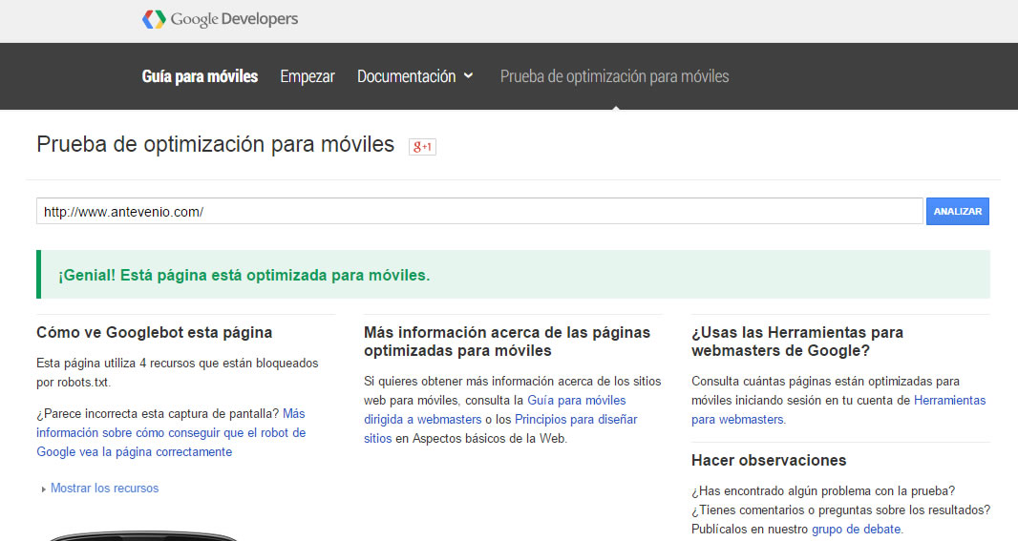The height and width of the screenshot is (541, 1018).
Task: Click the ¿Usas las Herramientas para webmasters heading
Action: [x=797, y=342]
